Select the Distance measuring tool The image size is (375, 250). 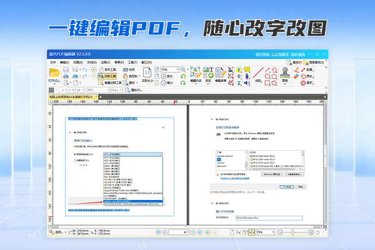(307, 70)
